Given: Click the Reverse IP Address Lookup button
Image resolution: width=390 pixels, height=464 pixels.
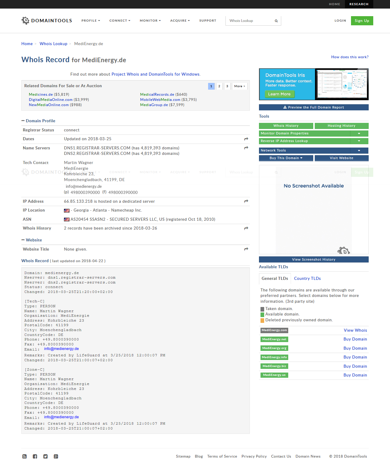Looking at the screenshot, I should click(305, 141).
